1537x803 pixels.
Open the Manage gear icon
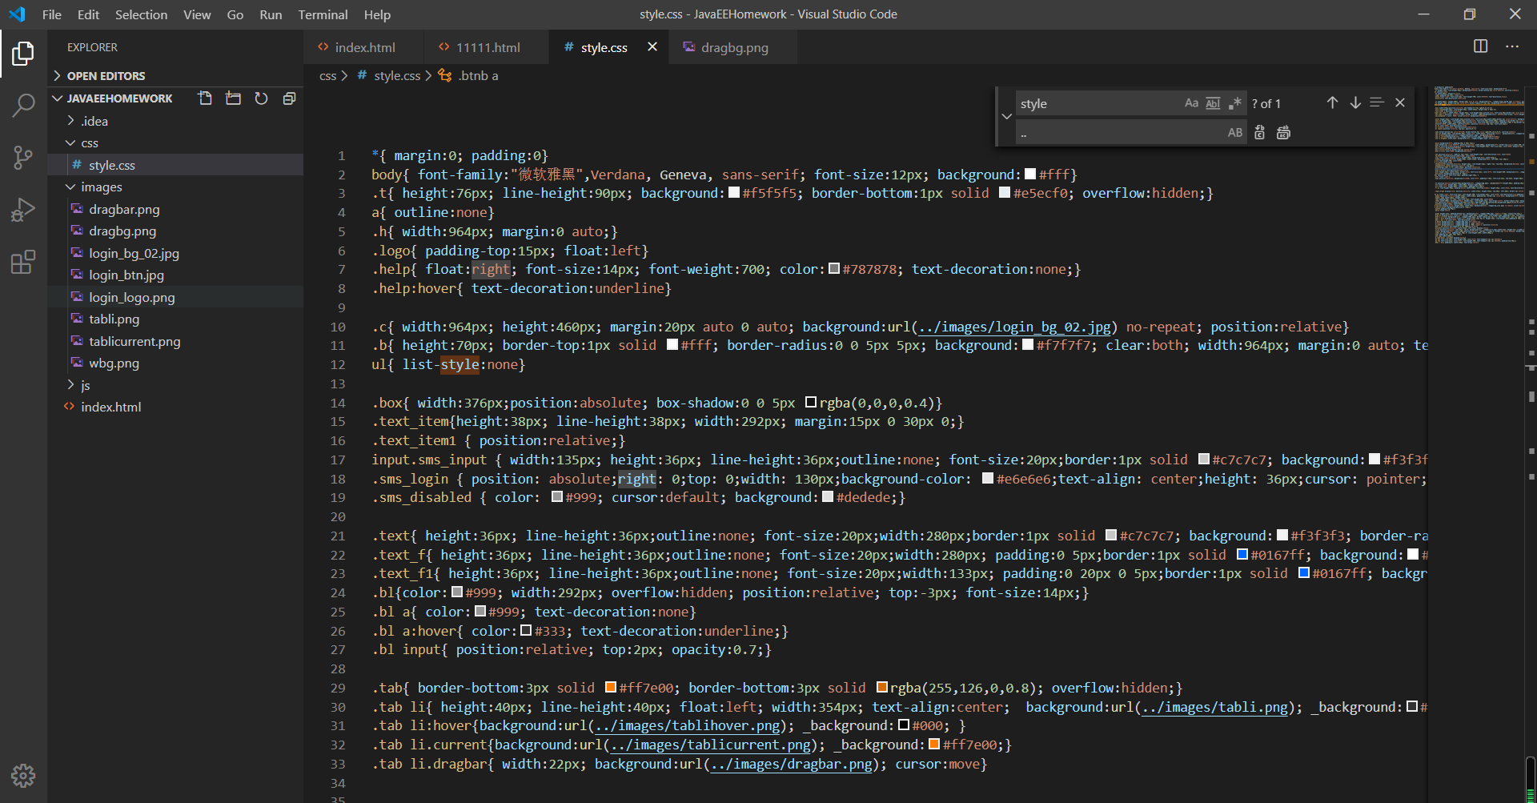click(x=23, y=775)
